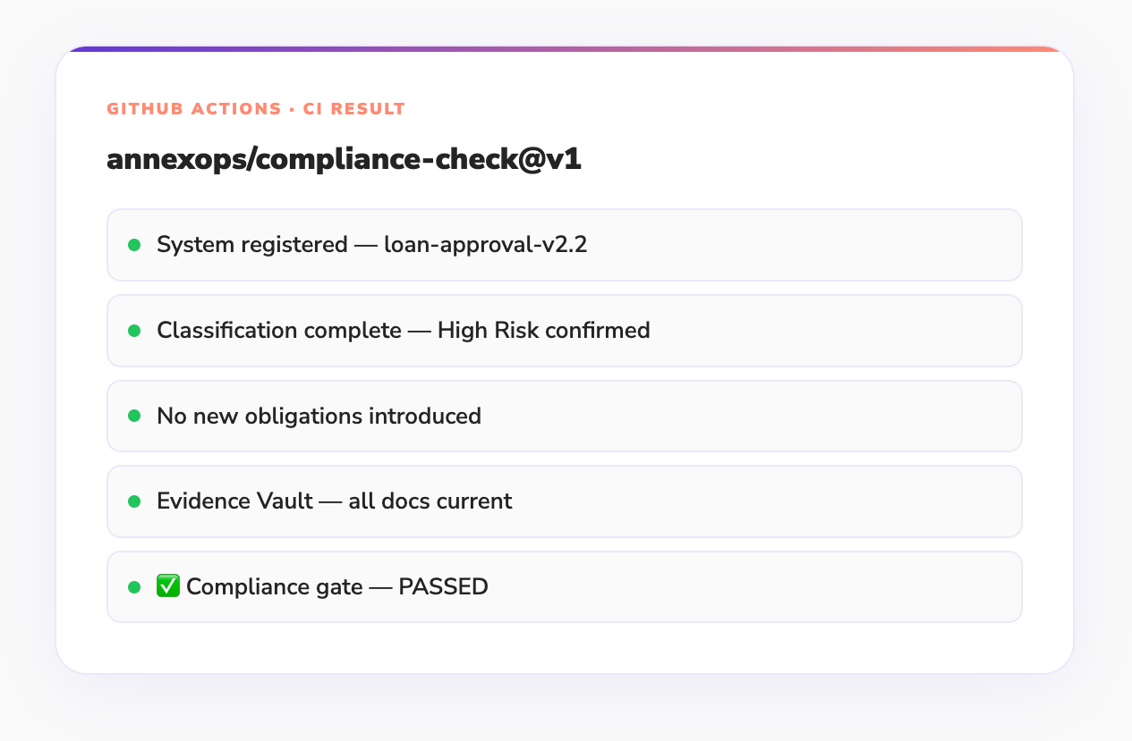Click the green checkmark emoji before Compliance gate
Screen dimensions: 1132x741
pos(168,586)
